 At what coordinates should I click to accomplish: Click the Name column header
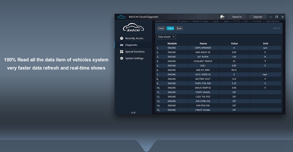(x=203, y=43)
